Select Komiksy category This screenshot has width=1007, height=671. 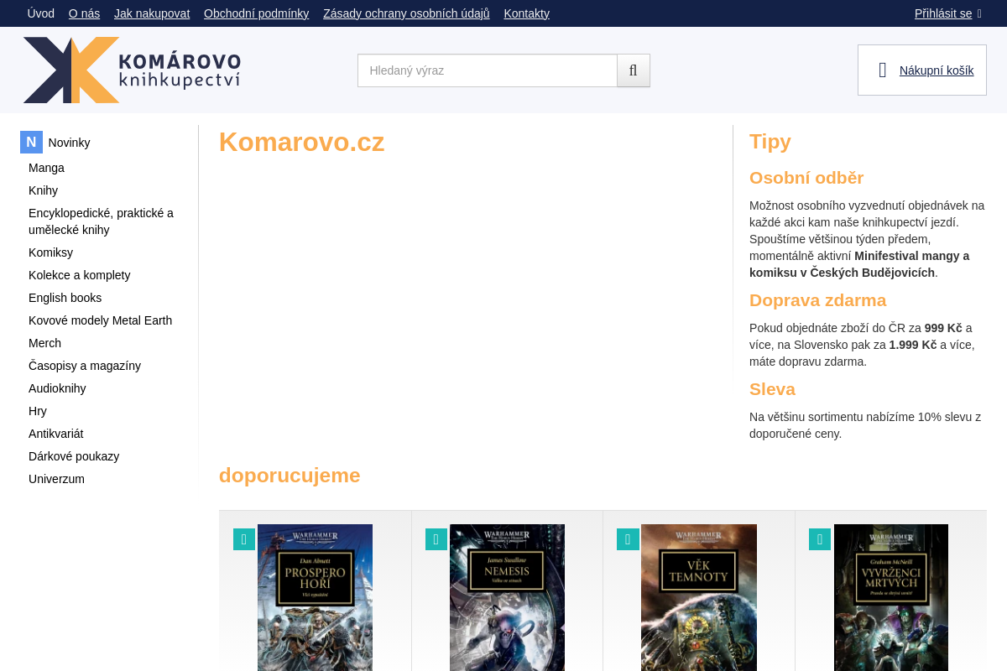pos(50,252)
